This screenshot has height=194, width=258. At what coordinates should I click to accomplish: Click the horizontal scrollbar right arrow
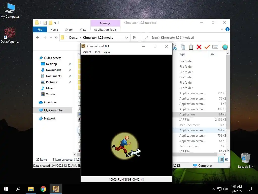tap(224, 155)
